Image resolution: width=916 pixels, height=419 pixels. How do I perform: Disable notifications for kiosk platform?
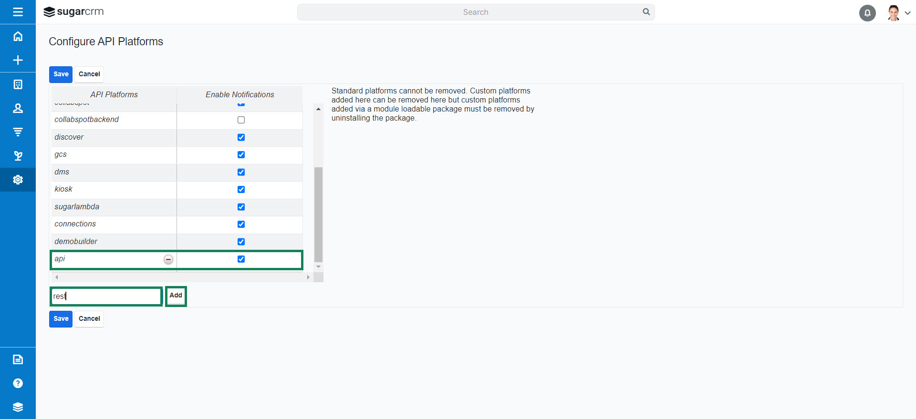click(x=241, y=190)
